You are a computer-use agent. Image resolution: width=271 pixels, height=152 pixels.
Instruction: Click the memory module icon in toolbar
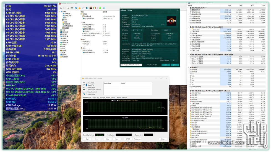pos(72,8)
